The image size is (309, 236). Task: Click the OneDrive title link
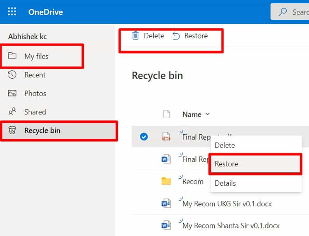45,12
